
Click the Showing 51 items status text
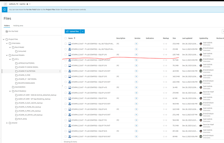70,142
